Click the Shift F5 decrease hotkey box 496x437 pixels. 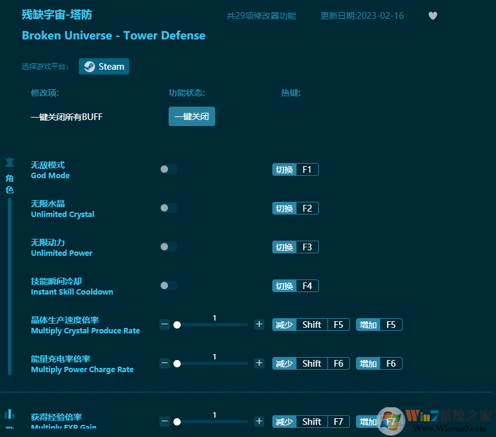tap(310, 325)
